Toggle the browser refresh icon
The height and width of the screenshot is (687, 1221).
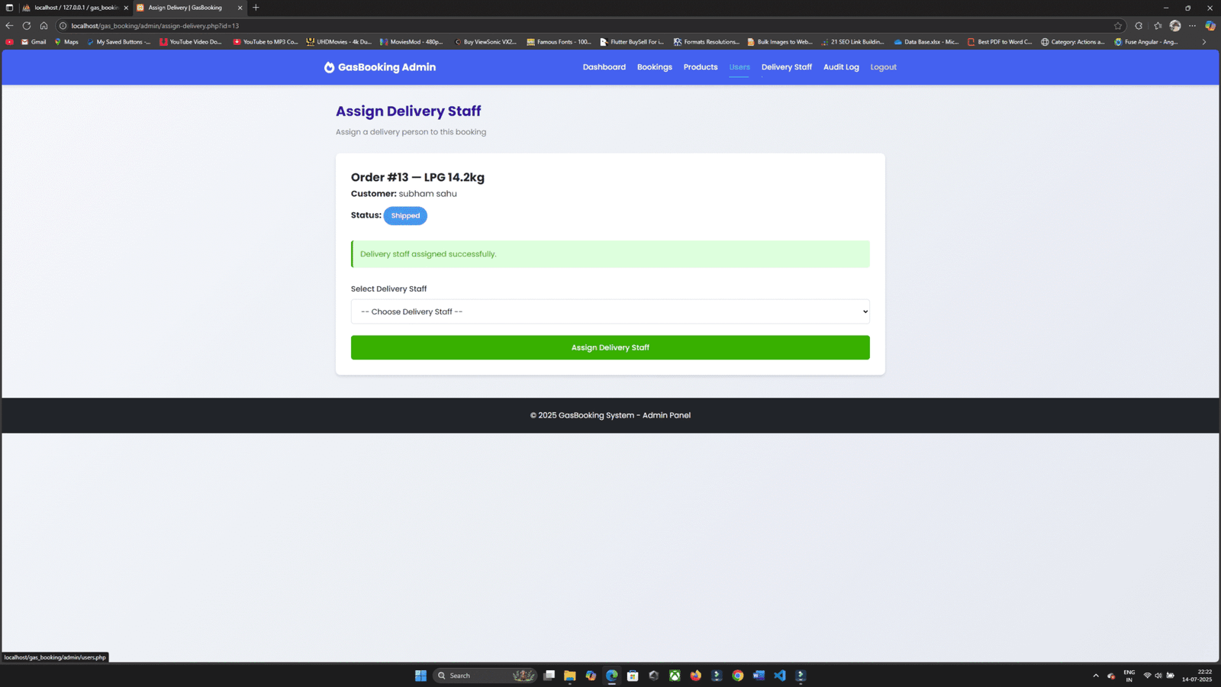click(26, 25)
